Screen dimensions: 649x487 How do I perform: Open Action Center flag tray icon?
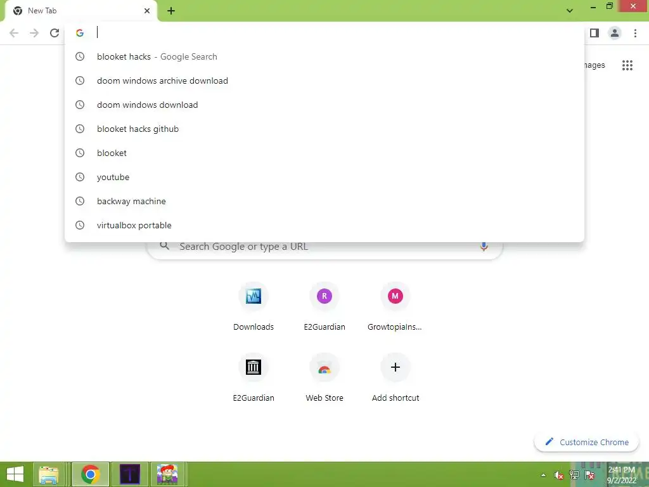[590, 475]
